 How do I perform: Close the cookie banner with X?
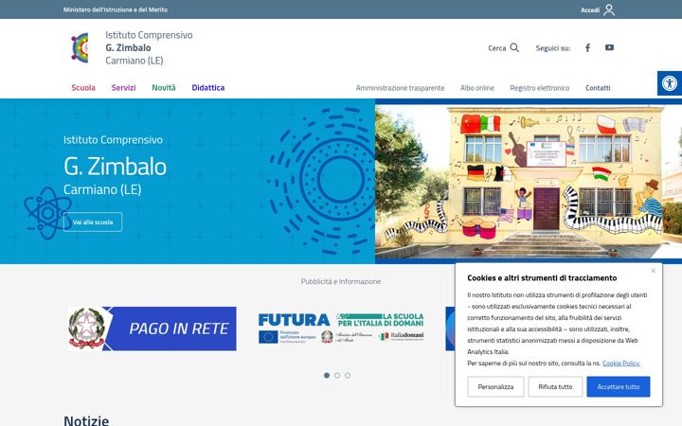click(653, 271)
